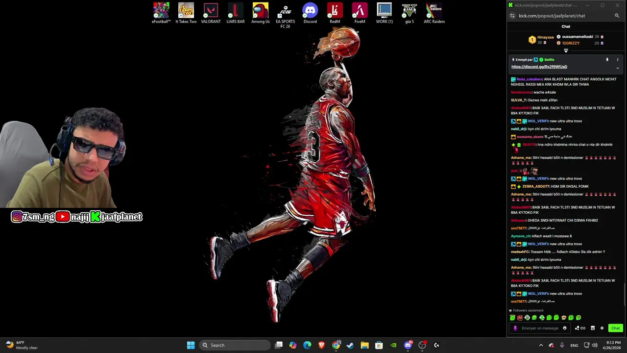Click the green Chat send button

tap(615, 328)
